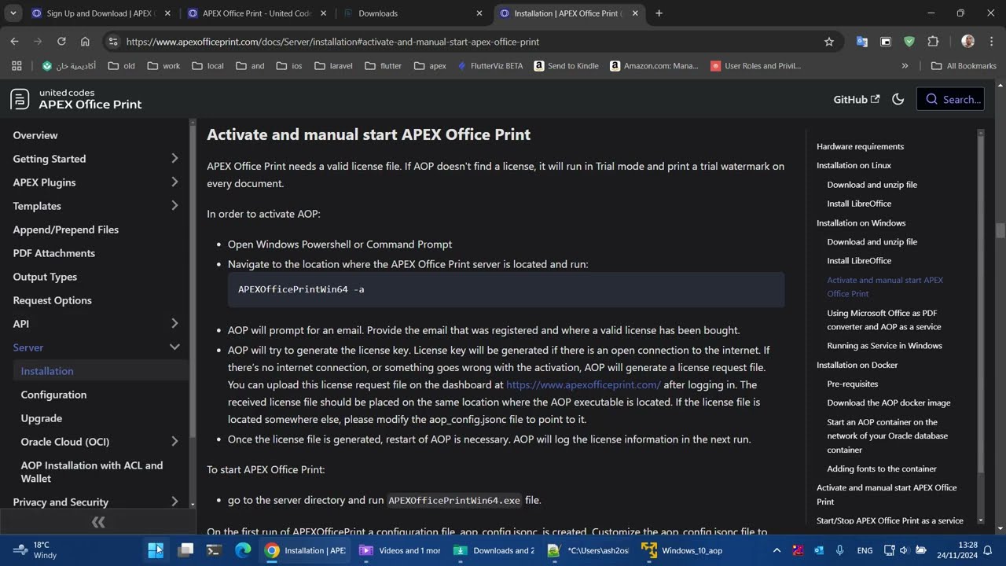This screenshot has width=1006, height=566.
Task: Open a new browser tab
Action: click(659, 13)
